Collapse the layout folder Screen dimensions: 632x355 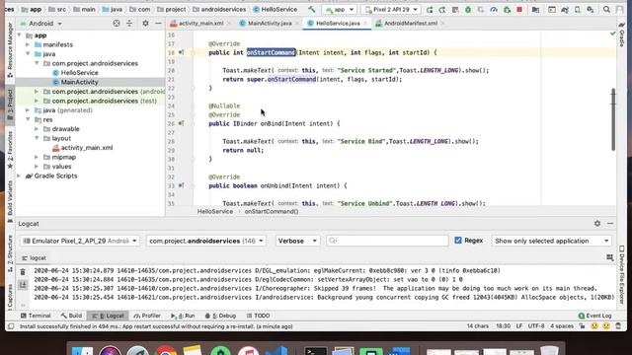pos(37,138)
